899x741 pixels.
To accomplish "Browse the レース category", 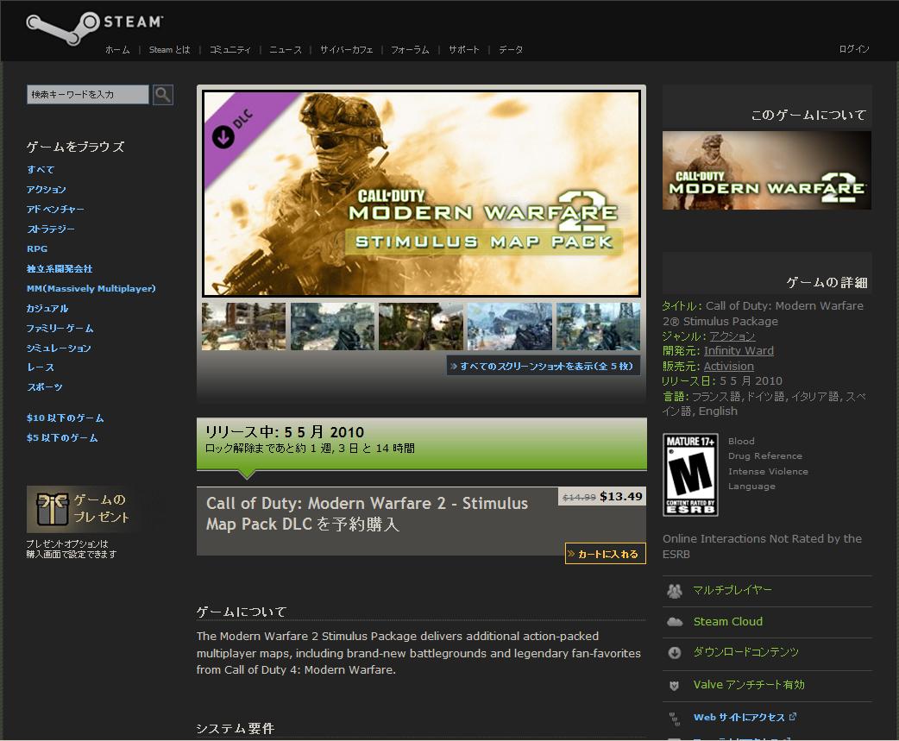I will (41, 367).
